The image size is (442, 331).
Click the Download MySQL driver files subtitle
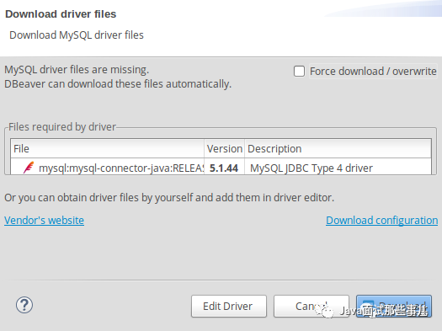point(77,35)
